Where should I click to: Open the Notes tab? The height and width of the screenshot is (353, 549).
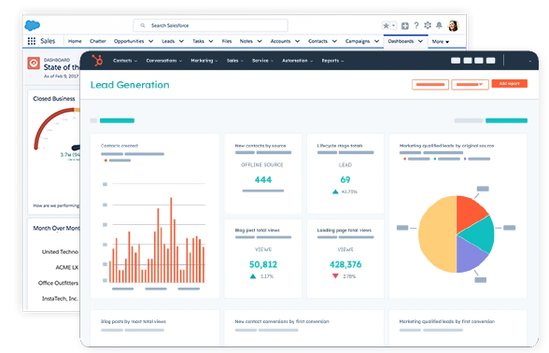click(246, 41)
